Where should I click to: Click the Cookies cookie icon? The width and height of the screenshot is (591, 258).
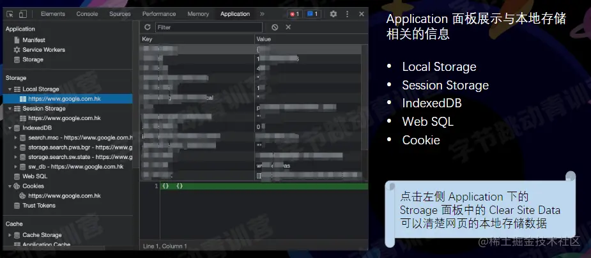(x=17, y=186)
